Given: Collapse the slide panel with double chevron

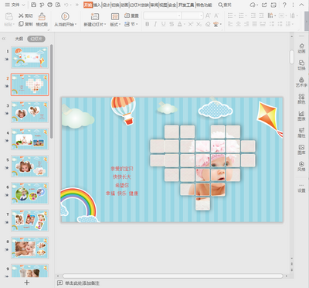Looking at the screenshot, I should 4,39.
